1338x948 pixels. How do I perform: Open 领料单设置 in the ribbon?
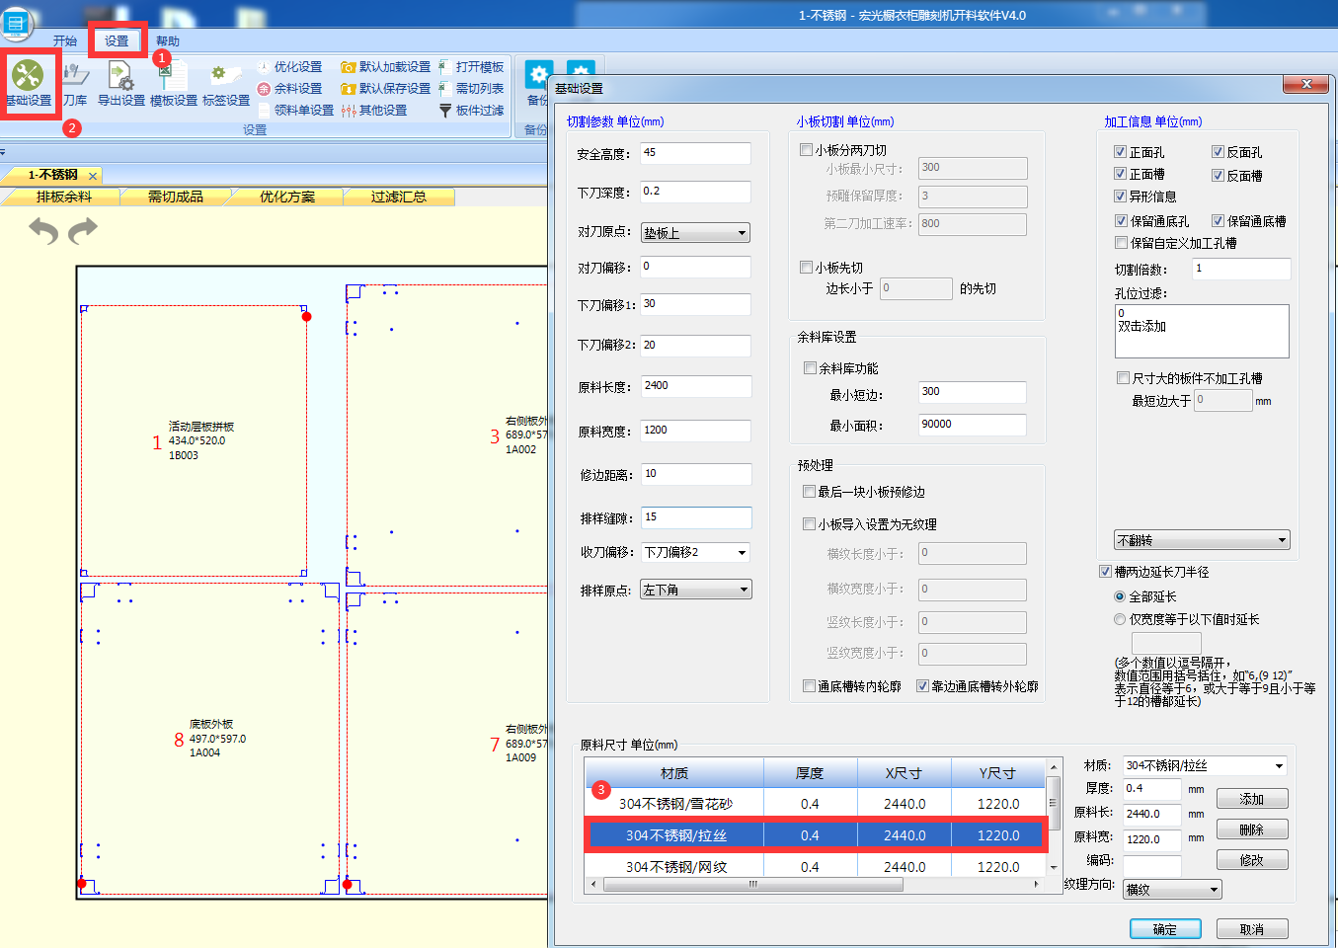(295, 111)
